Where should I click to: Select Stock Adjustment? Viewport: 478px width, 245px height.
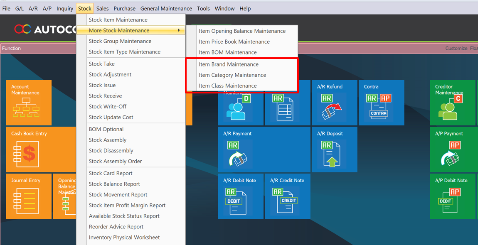pos(131,74)
